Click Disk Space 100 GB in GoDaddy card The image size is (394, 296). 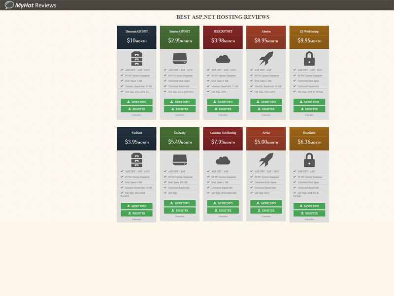[x=178, y=182]
